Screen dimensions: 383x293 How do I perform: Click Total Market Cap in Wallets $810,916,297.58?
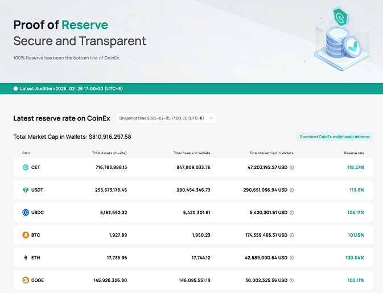(72, 137)
